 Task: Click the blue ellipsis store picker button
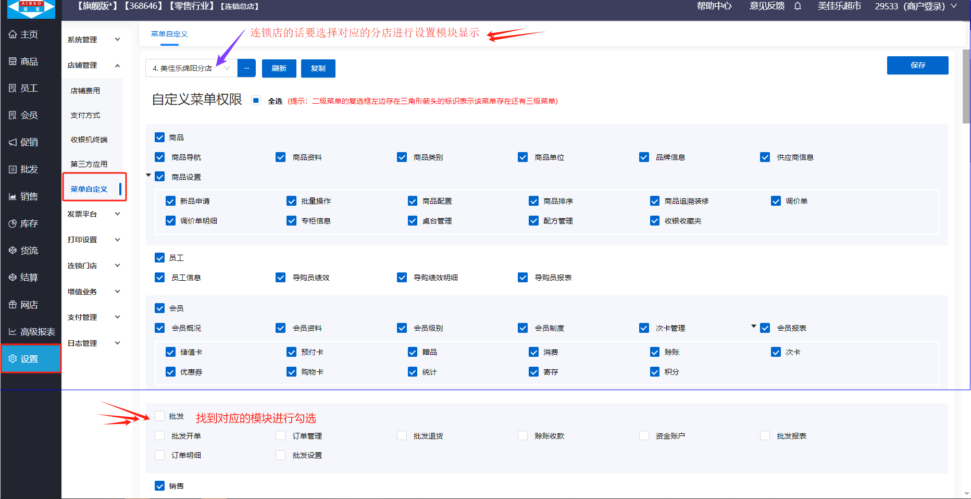pos(246,68)
